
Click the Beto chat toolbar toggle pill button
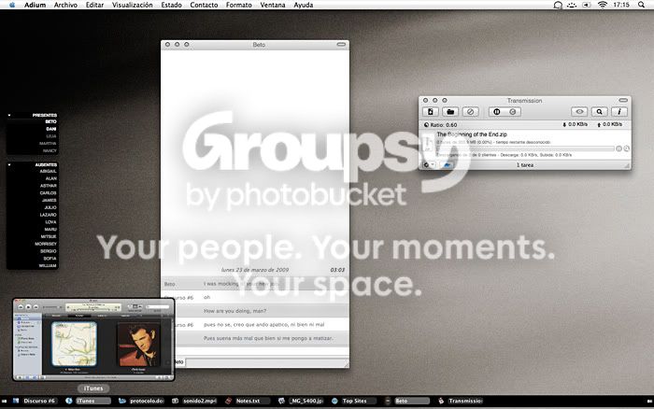click(341, 44)
